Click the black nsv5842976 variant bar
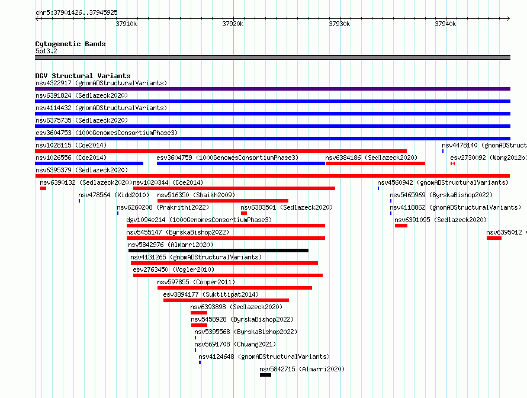Viewport: 527px width, 398px height. pyautogui.click(x=218, y=251)
